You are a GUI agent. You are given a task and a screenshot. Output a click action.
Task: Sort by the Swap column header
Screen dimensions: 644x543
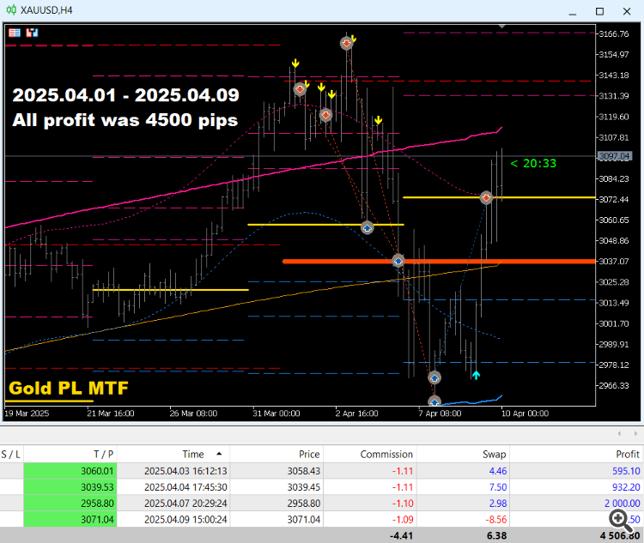pyautogui.click(x=463, y=454)
